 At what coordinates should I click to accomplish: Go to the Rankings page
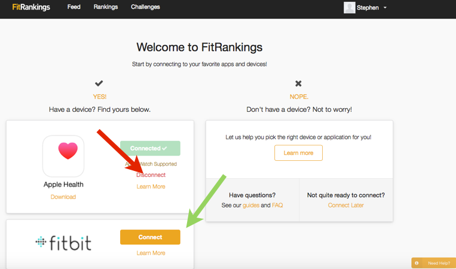pyautogui.click(x=106, y=7)
